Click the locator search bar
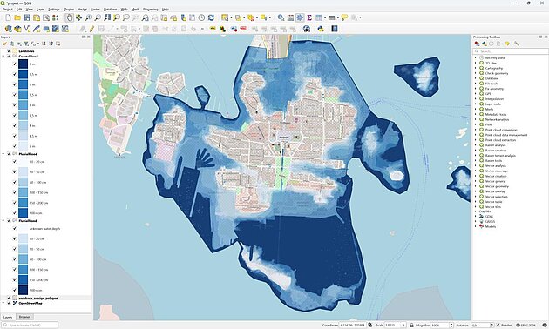Viewport: 549px width, 329px height. 30,326
